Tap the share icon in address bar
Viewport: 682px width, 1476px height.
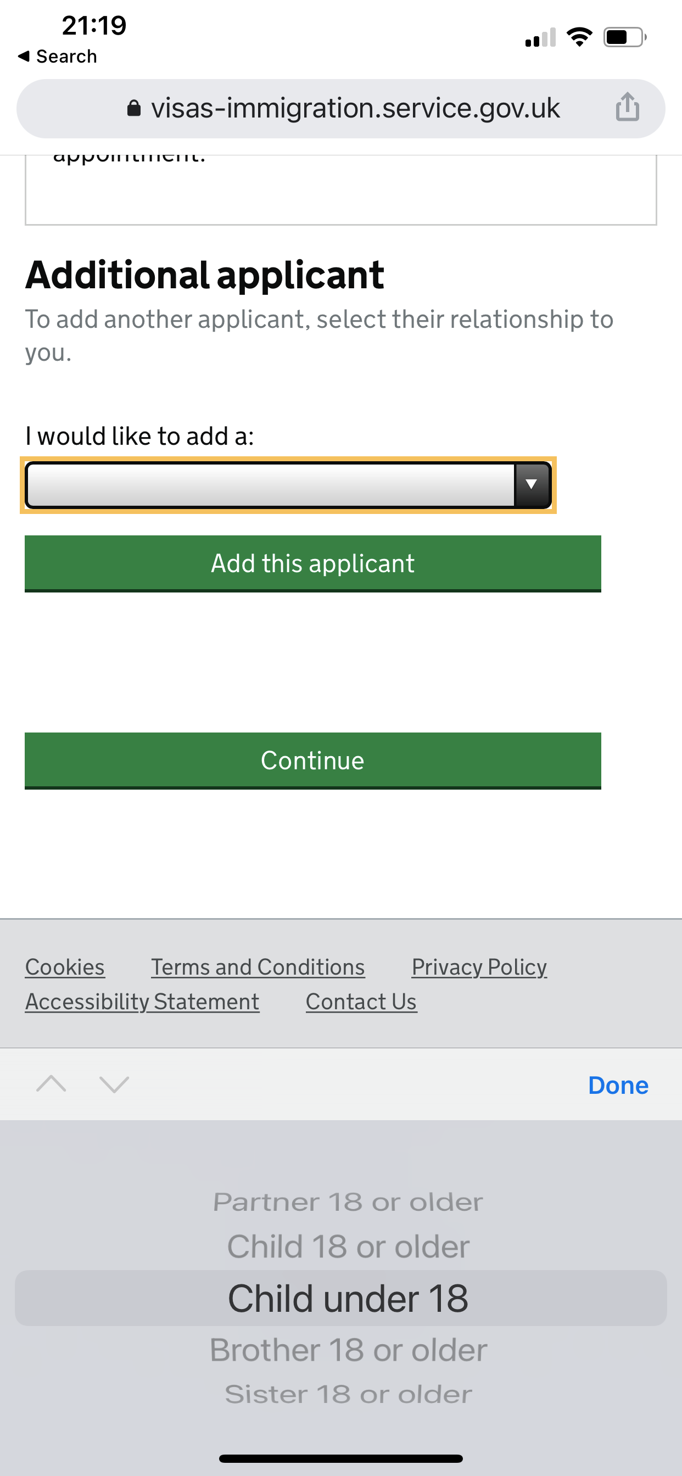coord(628,107)
